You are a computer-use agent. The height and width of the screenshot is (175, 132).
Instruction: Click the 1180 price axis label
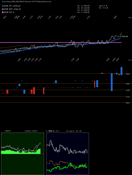click(x=128, y=90)
